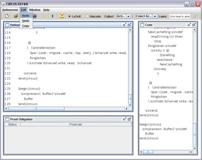Viewport: 202px width, 160px height.
Task: Click the Code panel scroll-down arrow
Action: click(195, 148)
